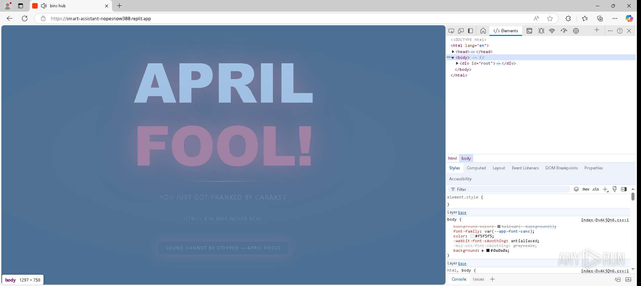Go back to previous page

pos(10,18)
